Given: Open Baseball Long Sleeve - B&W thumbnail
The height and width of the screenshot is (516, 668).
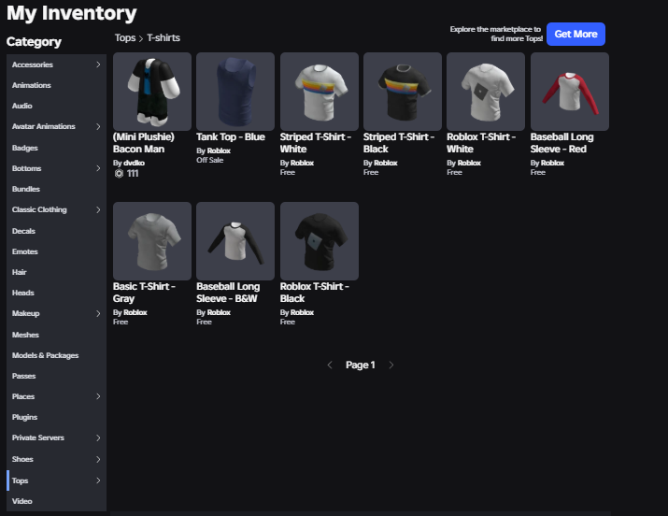Looking at the screenshot, I should point(235,241).
